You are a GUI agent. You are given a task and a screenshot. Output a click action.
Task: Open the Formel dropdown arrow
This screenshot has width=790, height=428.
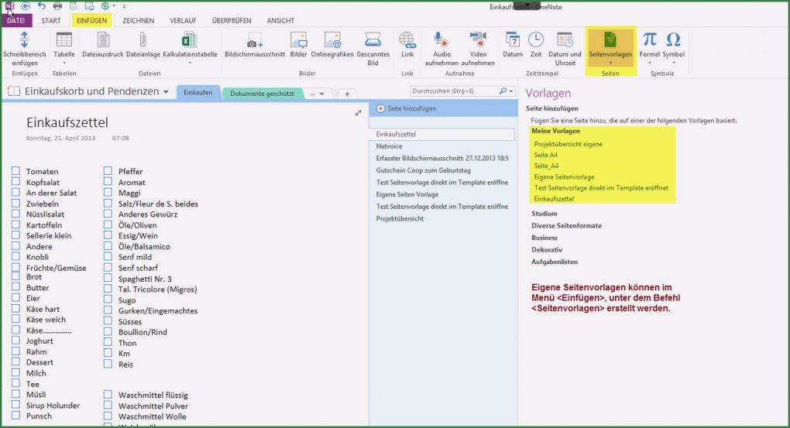tap(650, 63)
